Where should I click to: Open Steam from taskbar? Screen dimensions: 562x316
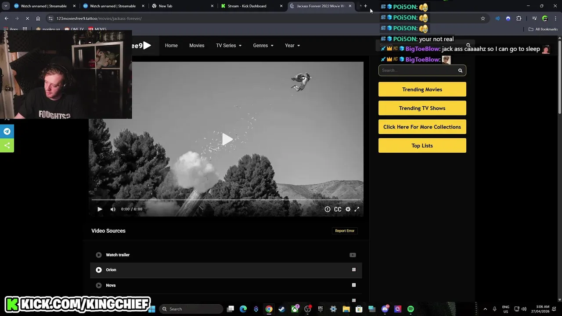(281, 309)
